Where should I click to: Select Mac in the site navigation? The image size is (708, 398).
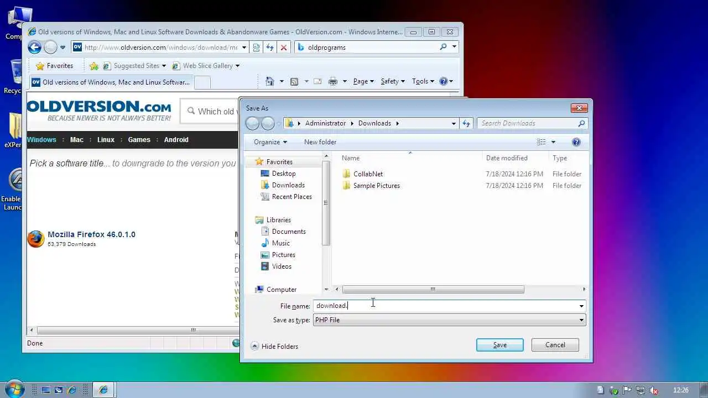coord(77,140)
